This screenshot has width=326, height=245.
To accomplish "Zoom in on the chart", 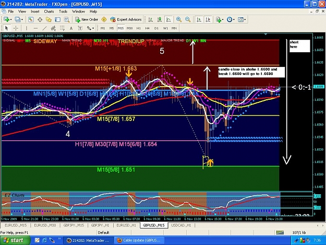I will tap(179, 19).
